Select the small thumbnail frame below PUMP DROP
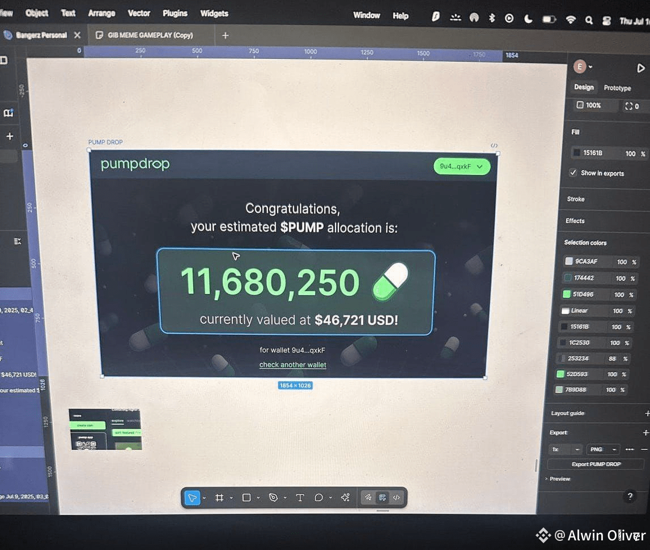 [x=106, y=429]
